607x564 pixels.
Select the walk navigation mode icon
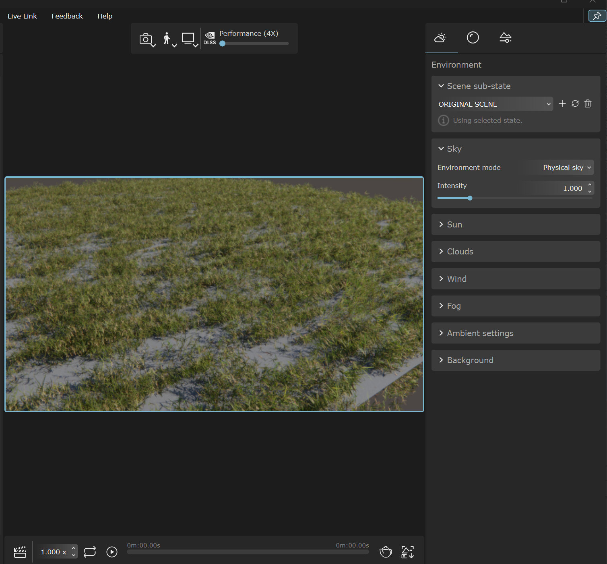167,38
